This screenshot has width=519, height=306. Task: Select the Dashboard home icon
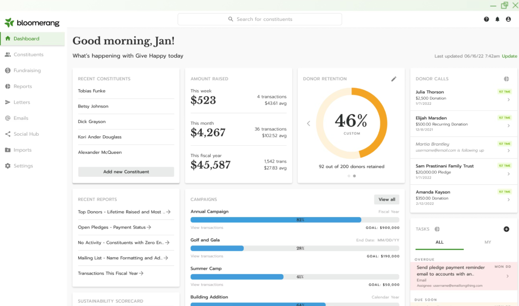click(x=9, y=38)
